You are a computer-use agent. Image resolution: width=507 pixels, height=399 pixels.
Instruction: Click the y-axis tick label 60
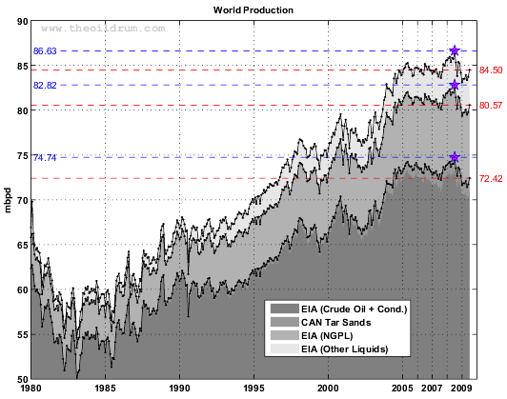click(x=23, y=289)
